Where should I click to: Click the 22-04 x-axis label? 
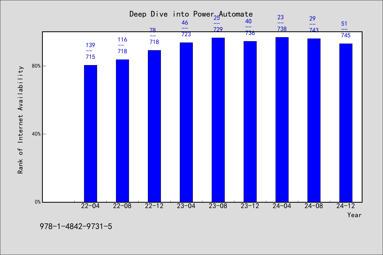point(90,206)
